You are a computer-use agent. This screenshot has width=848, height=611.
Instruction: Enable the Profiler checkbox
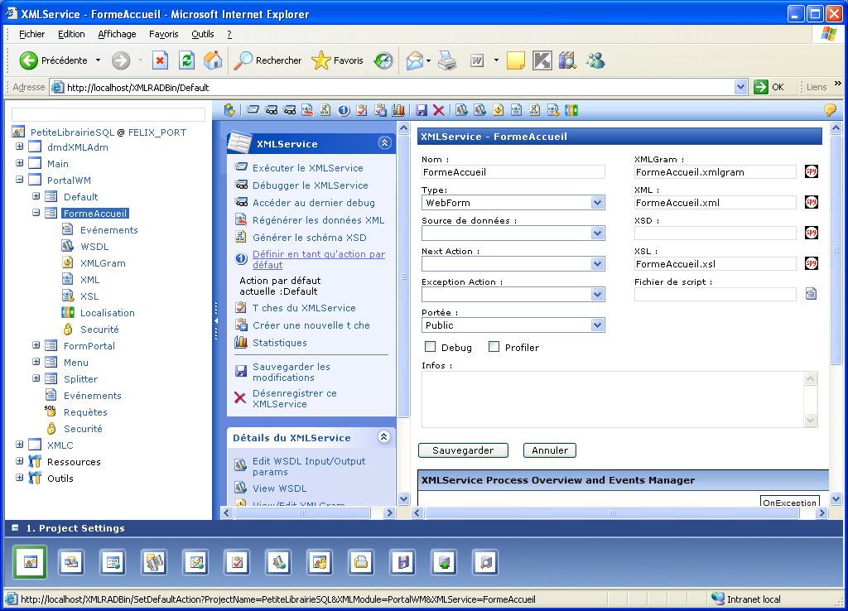tap(494, 347)
